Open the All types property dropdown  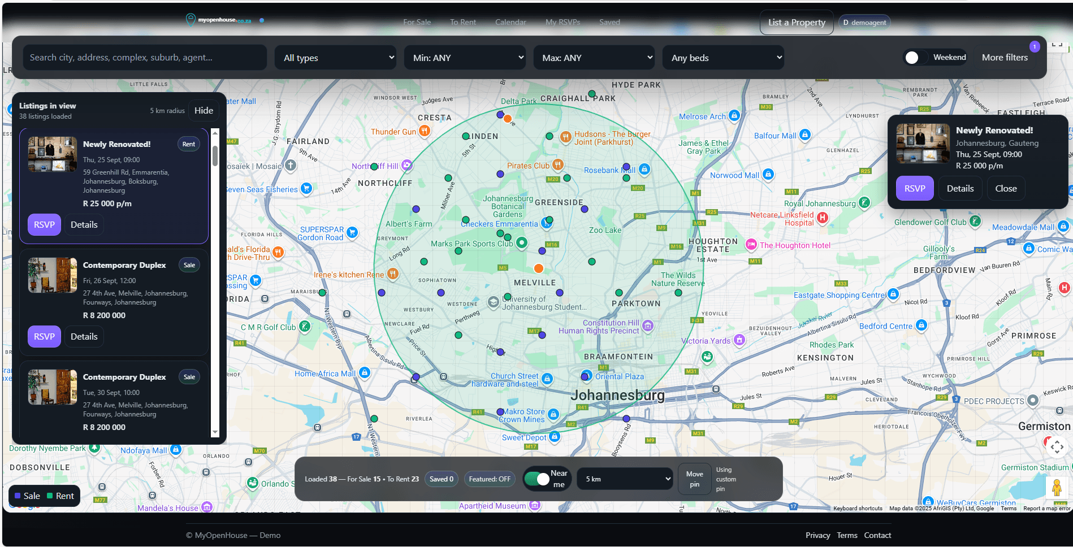point(335,57)
